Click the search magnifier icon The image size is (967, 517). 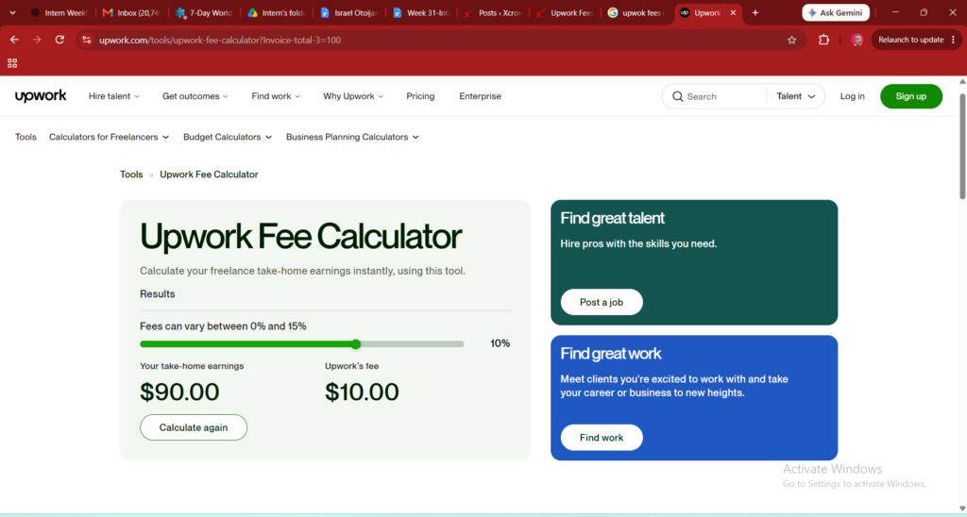(x=678, y=96)
